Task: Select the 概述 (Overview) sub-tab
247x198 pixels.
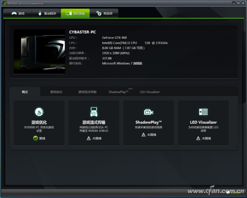Action: coord(25,92)
